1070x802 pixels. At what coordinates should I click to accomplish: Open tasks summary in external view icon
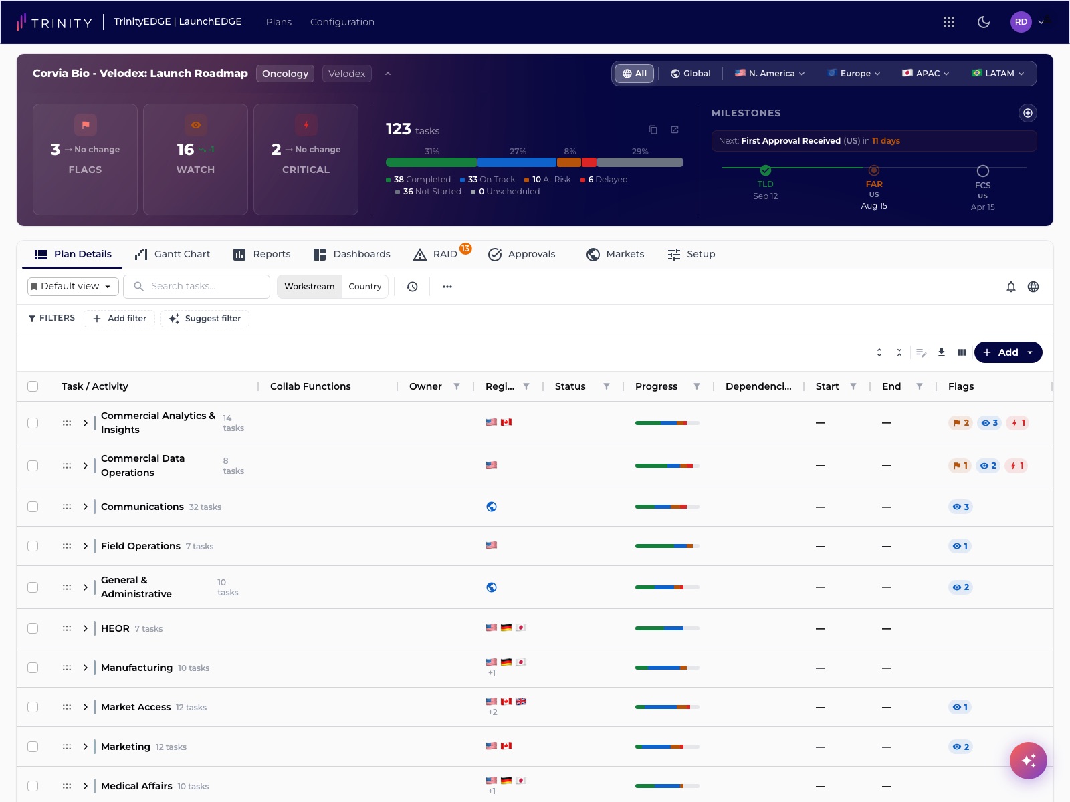(x=675, y=130)
